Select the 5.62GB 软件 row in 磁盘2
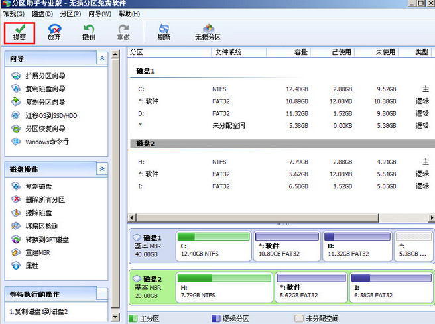Image resolution: width=435 pixels, height=324 pixels. (x=282, y=174)
